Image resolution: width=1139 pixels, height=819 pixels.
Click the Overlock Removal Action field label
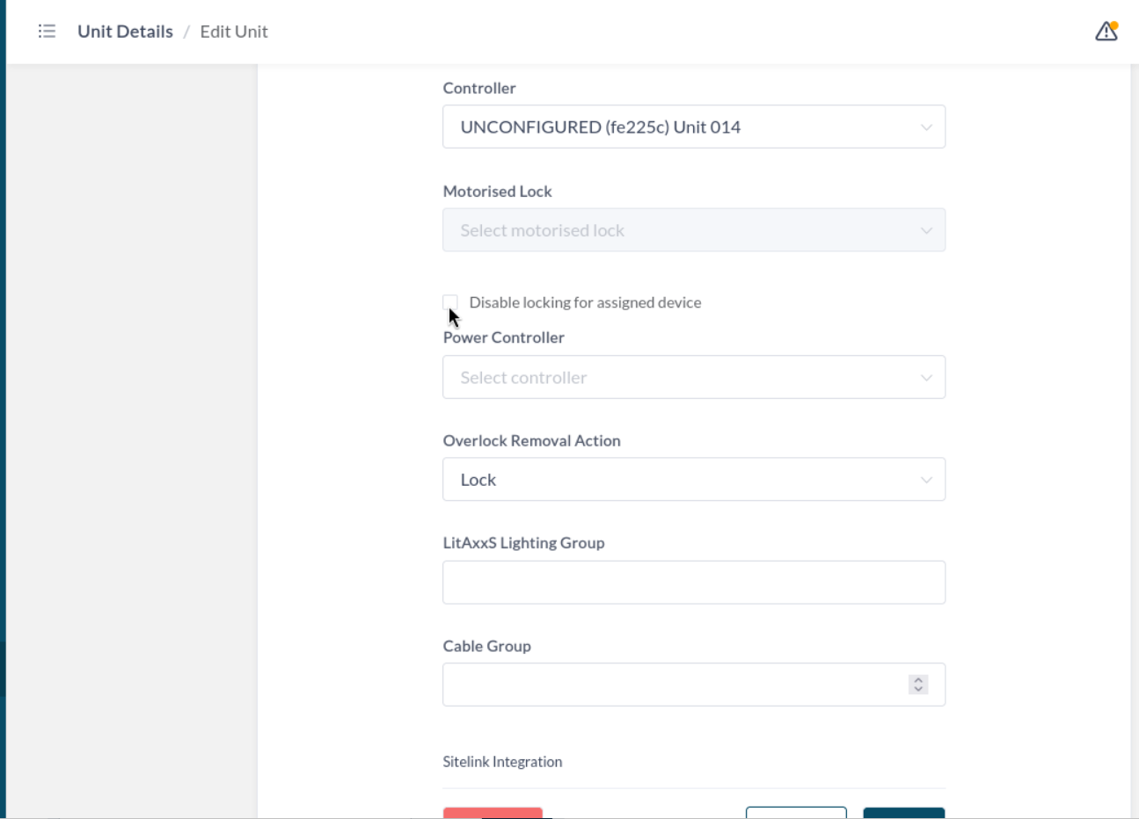pos(531,441)
